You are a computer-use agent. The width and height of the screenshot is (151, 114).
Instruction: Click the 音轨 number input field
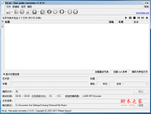point(99,84)
